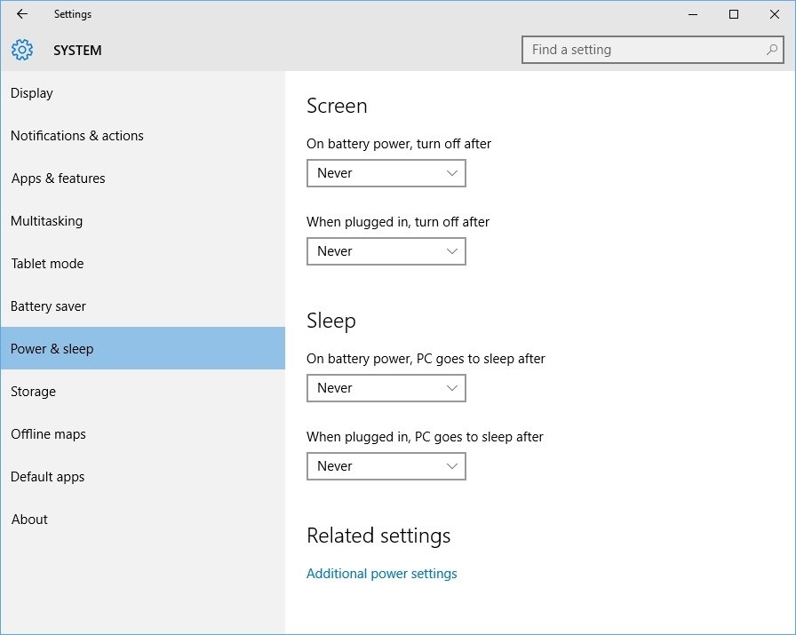Click the search magnifier icon
This screenshot has width=796, height=635.
tap(772, 50)
